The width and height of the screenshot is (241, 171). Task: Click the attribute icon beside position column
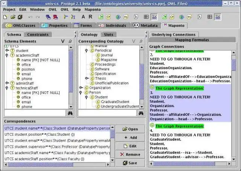click(18, 69)
